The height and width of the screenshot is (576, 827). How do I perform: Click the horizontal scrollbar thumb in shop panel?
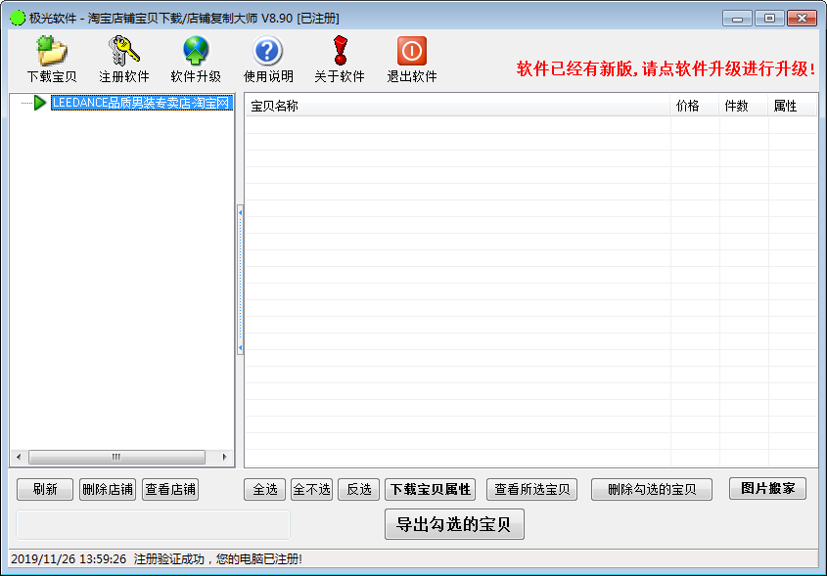tap(116, 457)
